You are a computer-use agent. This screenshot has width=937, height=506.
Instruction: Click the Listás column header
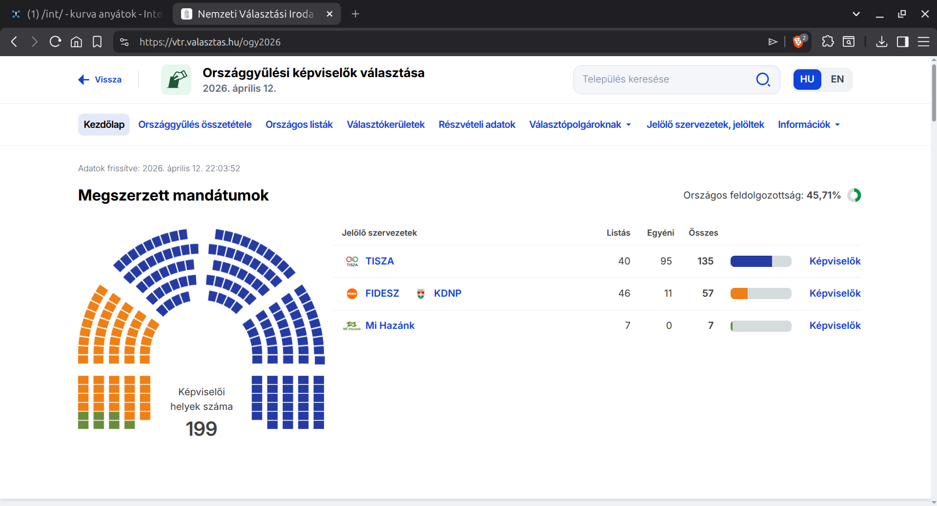click(618, 233)
